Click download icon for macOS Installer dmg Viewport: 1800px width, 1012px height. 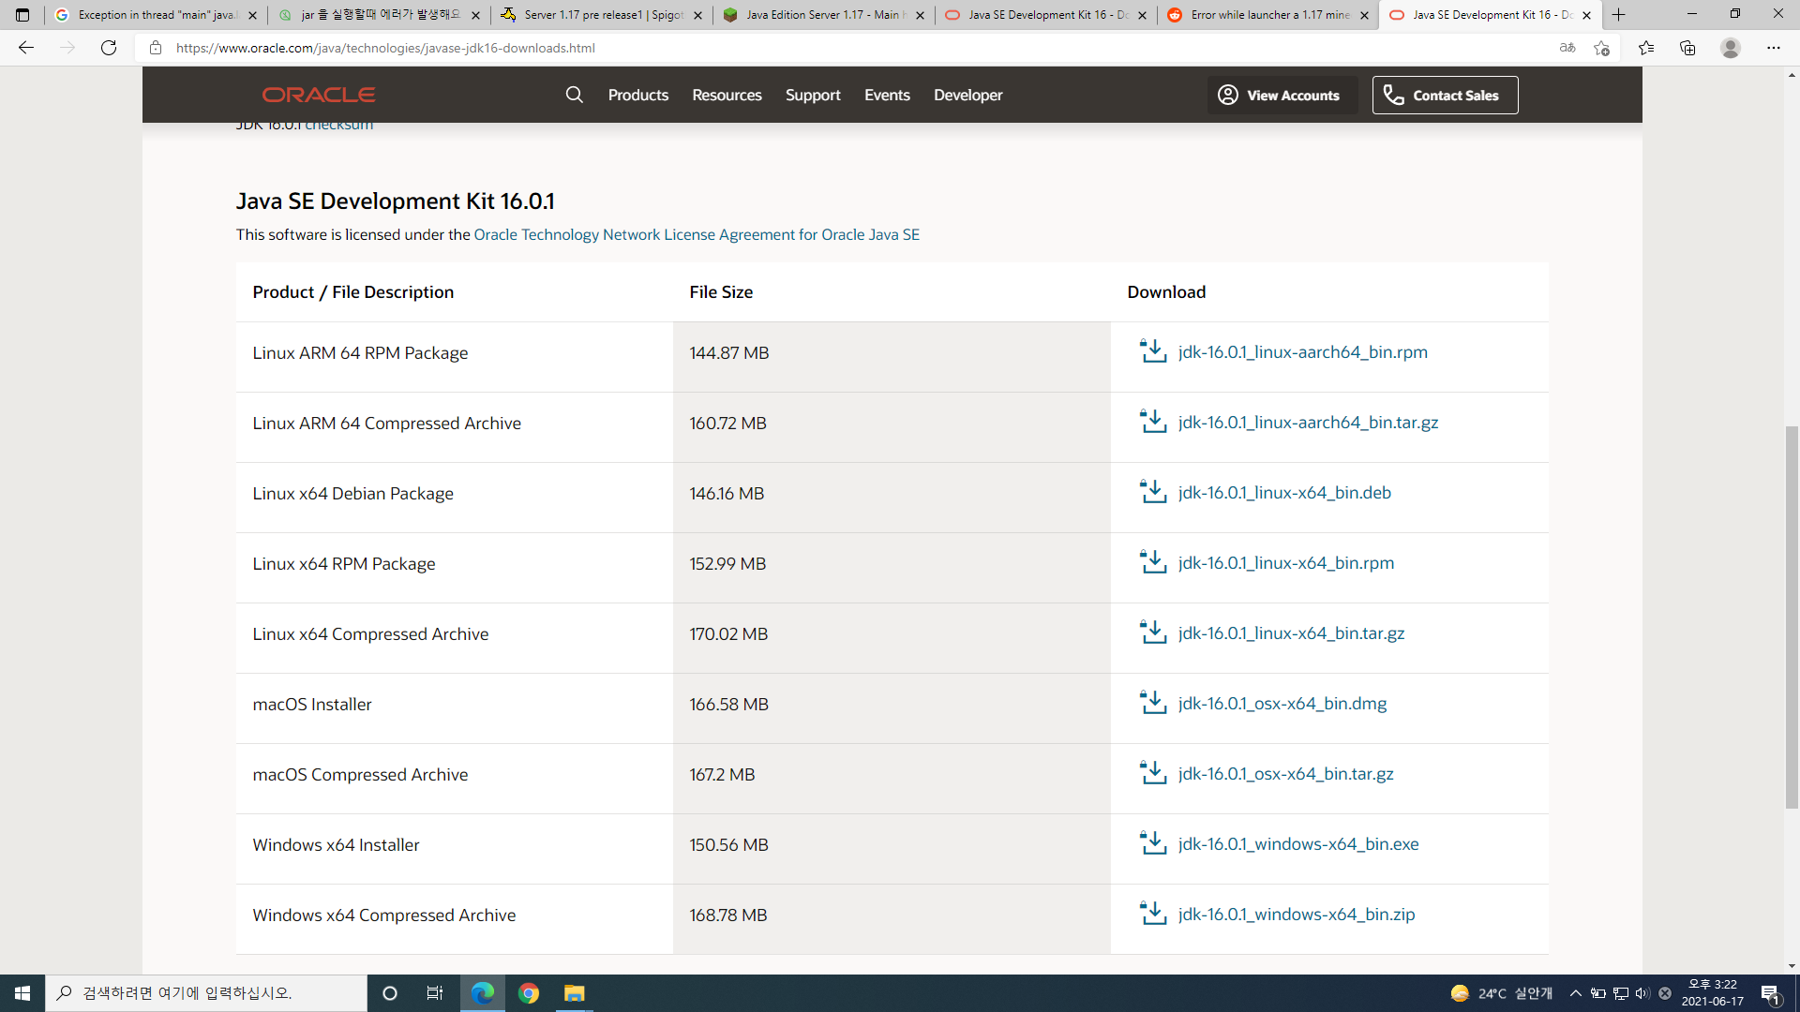point(1152,703)
